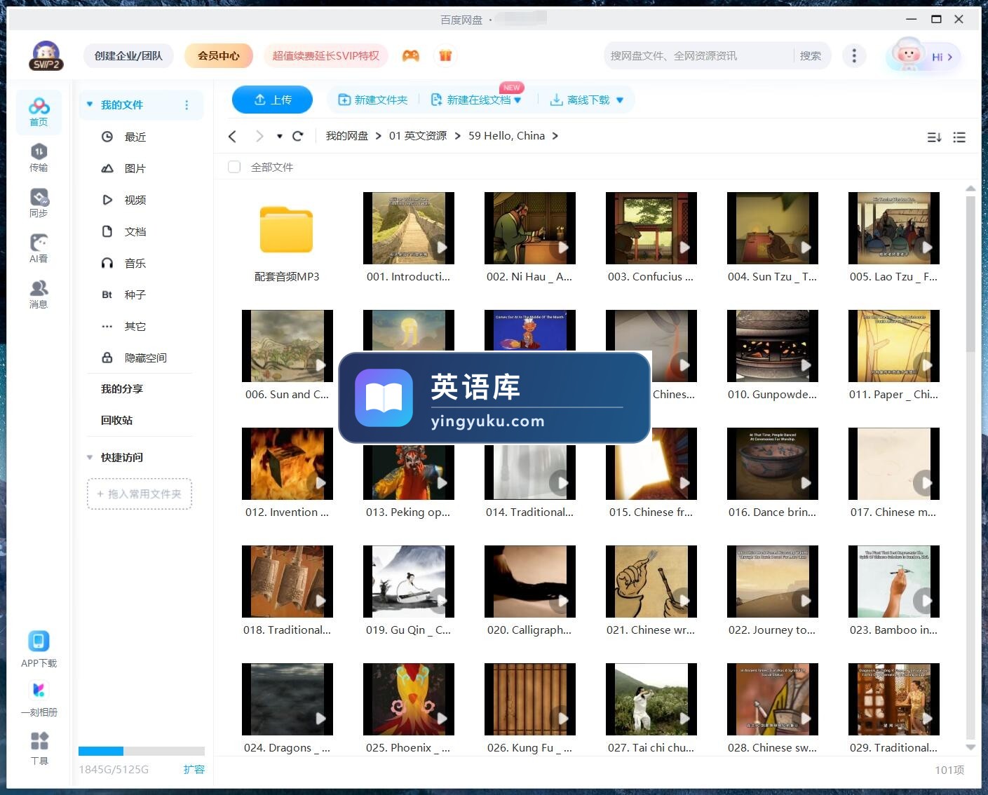Select video 001. Introducti... thumbnail

click(x=409, y=228)
